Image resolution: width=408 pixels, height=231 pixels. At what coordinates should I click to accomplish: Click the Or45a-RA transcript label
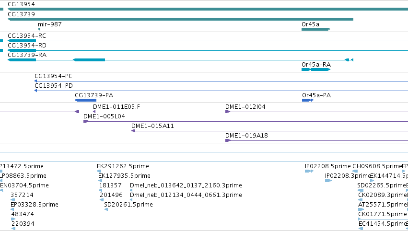[x=316, y=65]
